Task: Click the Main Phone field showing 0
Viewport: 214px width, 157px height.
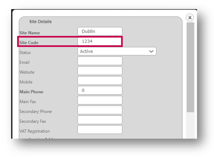Action: coord(100,90)
